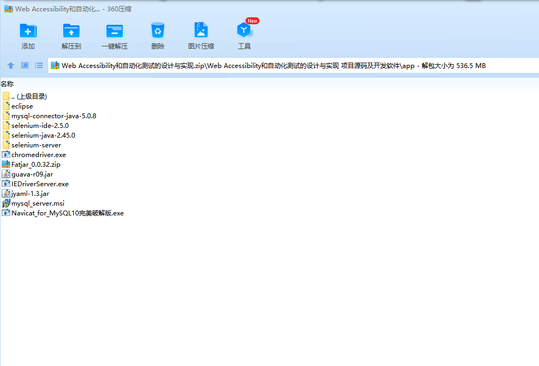Viewport: 539px width, 366px height.
Task: Select guava-r09.jar file name
Action: 32,174
